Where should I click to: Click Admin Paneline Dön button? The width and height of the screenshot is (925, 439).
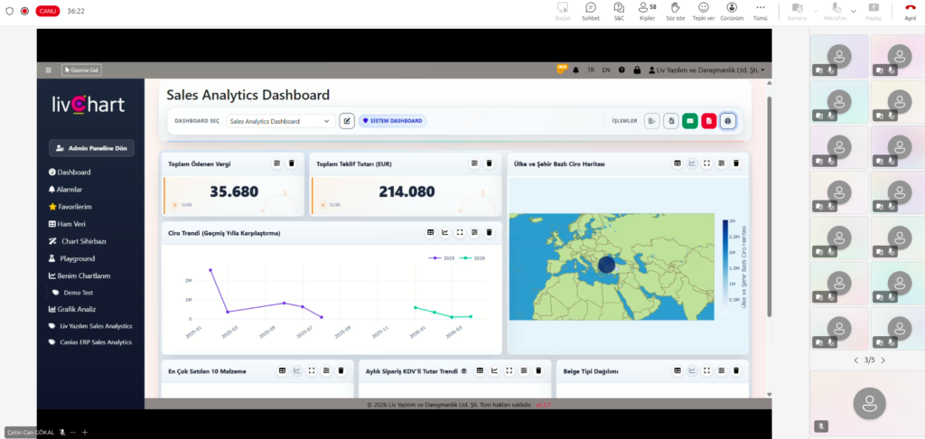pos(90,147)
